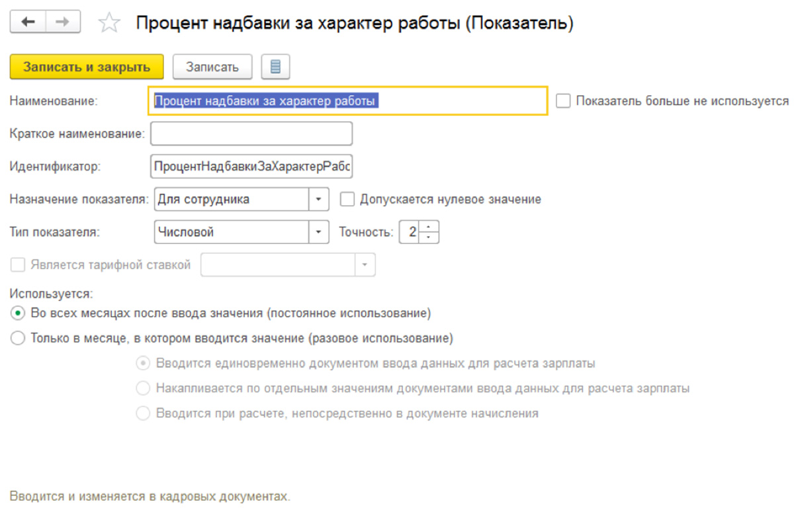
Task: Add this form to favorites via star icon
Action: click(108, 22)
